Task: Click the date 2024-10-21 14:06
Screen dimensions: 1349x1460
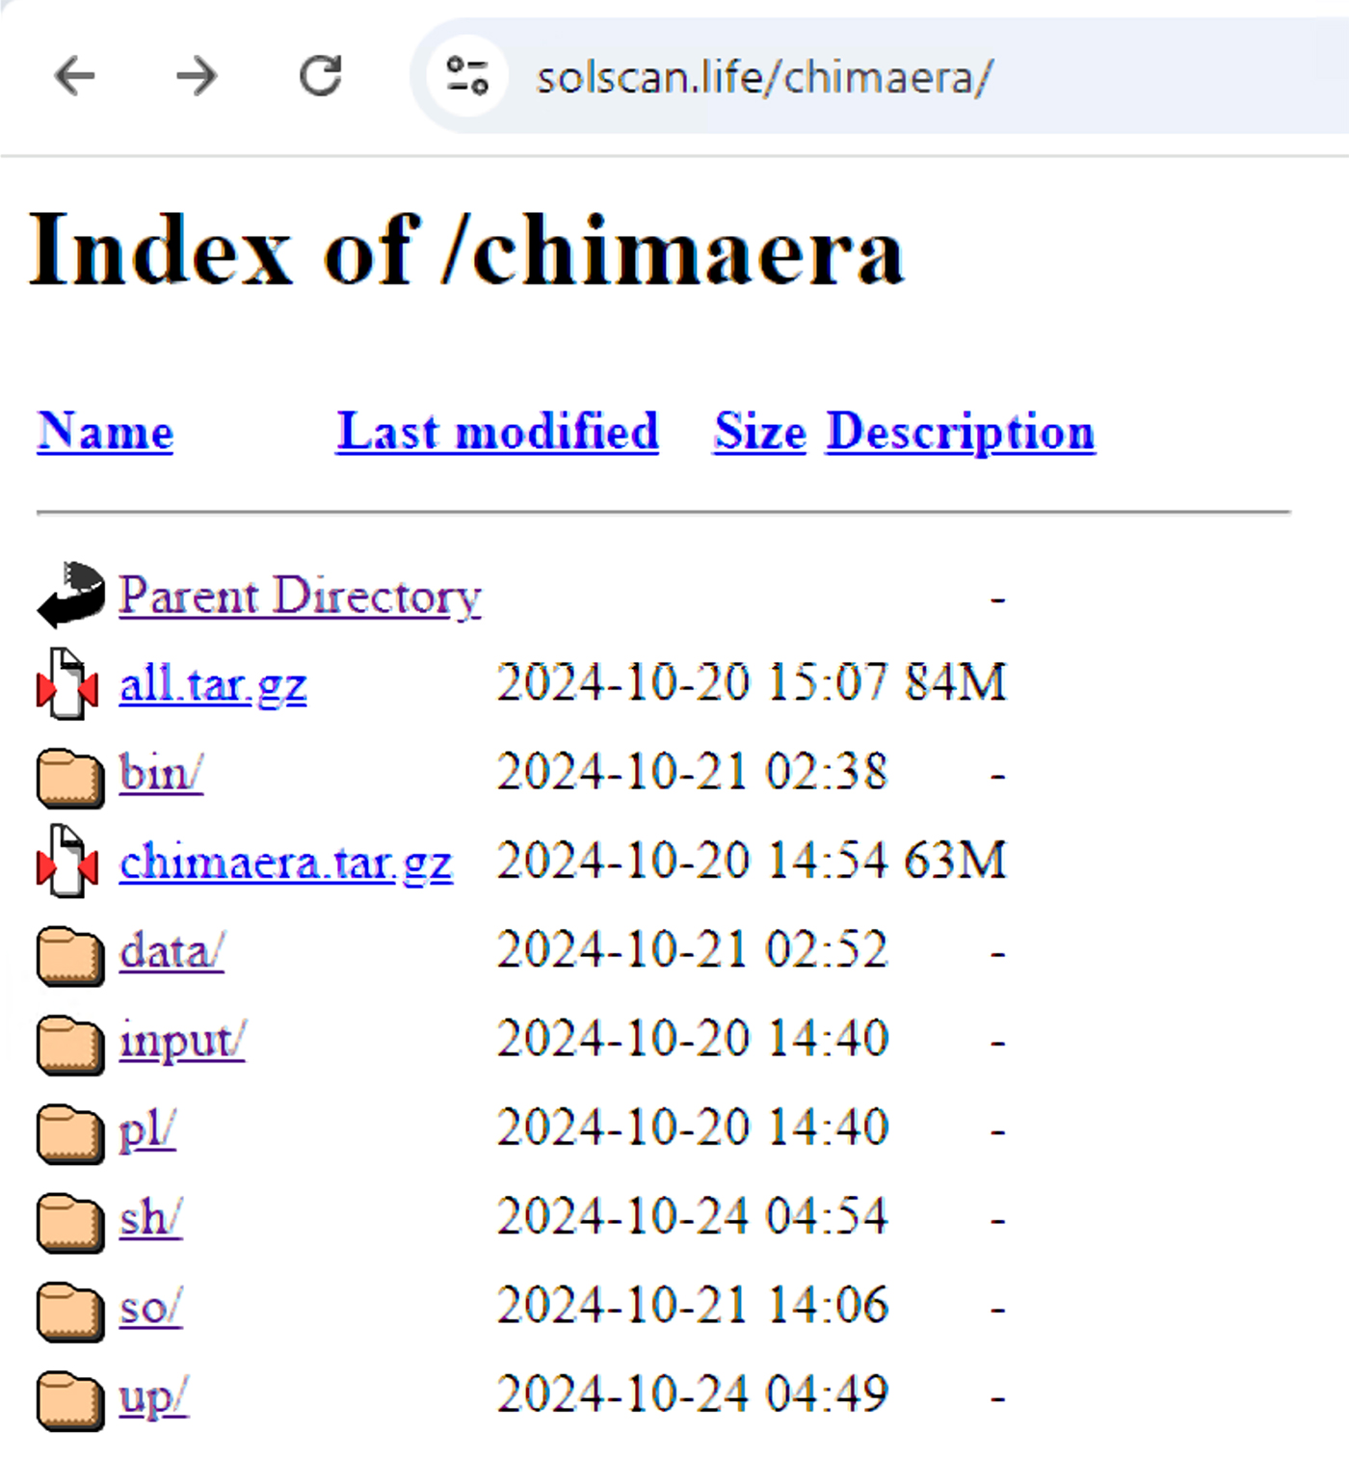Action: pyautogui.click(x=692, y=1306)
